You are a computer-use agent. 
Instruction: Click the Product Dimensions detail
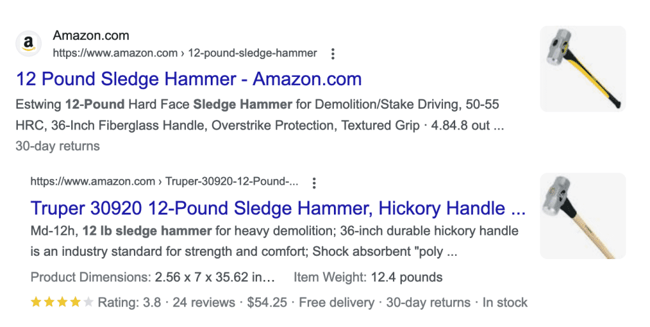152,277
